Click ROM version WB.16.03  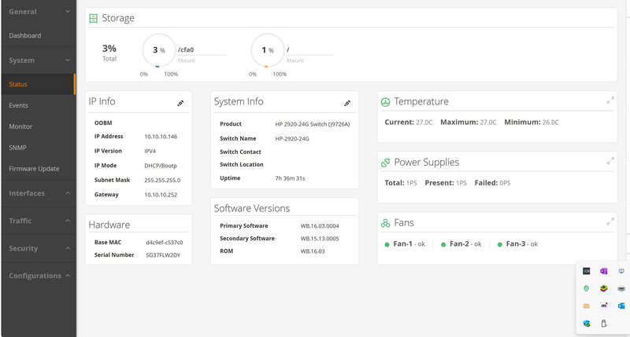click(x=313, y=251)
